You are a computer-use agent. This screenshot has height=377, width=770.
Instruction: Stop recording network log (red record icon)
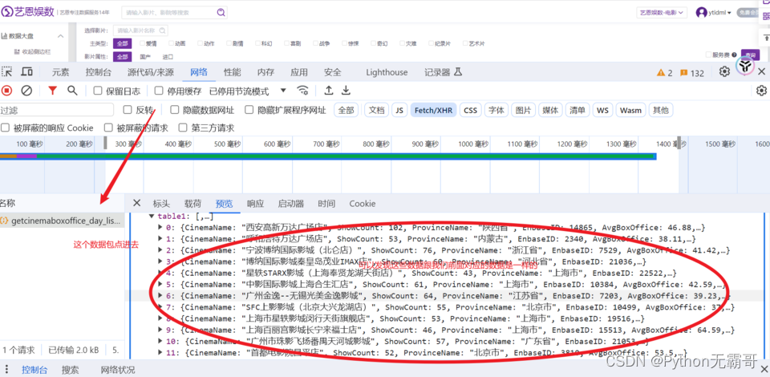pos(7,91)
